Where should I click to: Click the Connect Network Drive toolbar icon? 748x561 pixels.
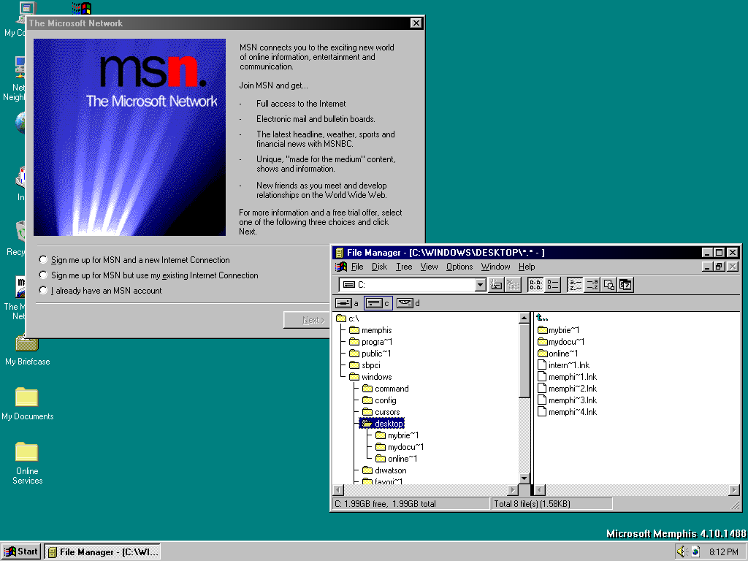click(496, 285)
